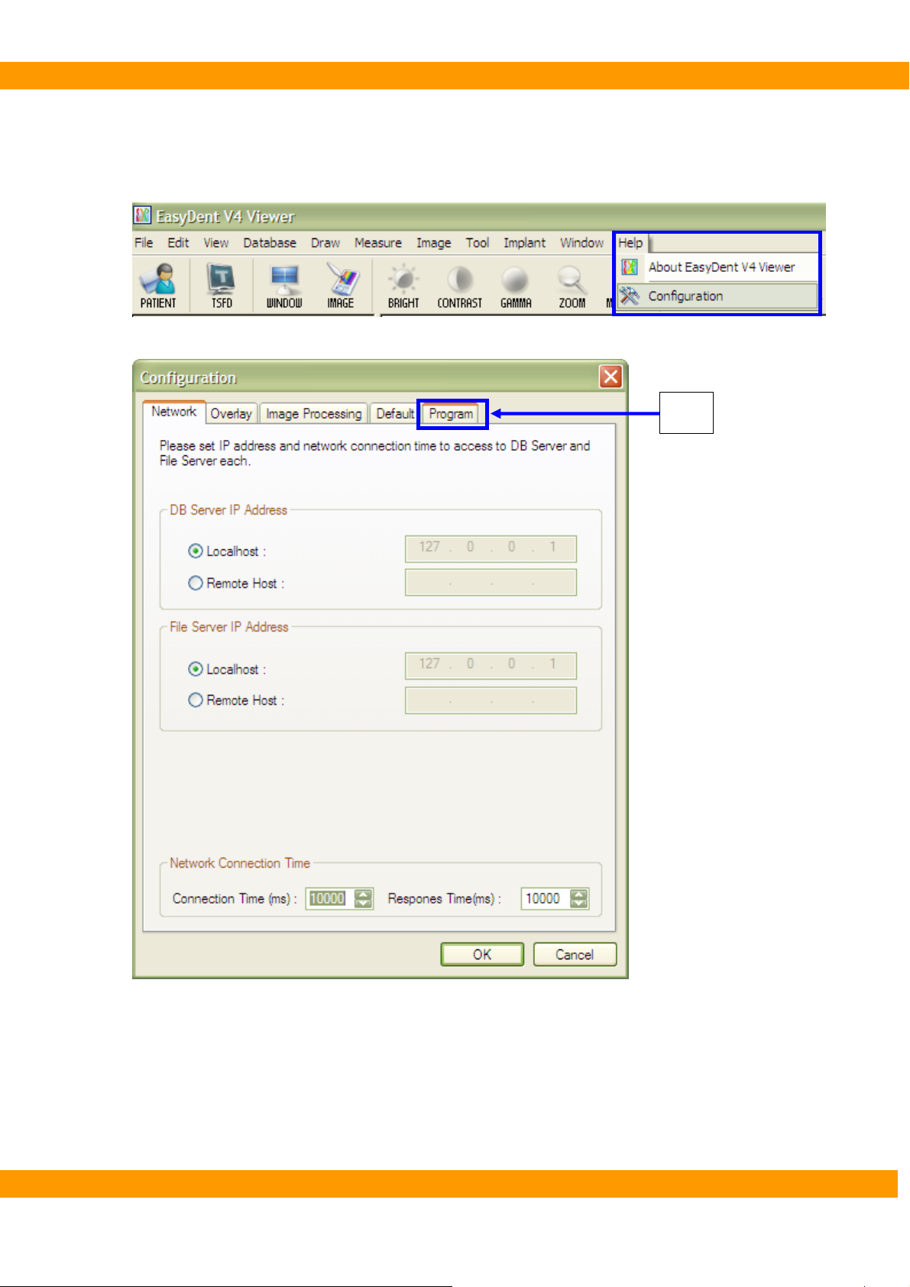Choose the BRIGHT adjustment tool
This screenshot has width=910, height=1287.
403,286
